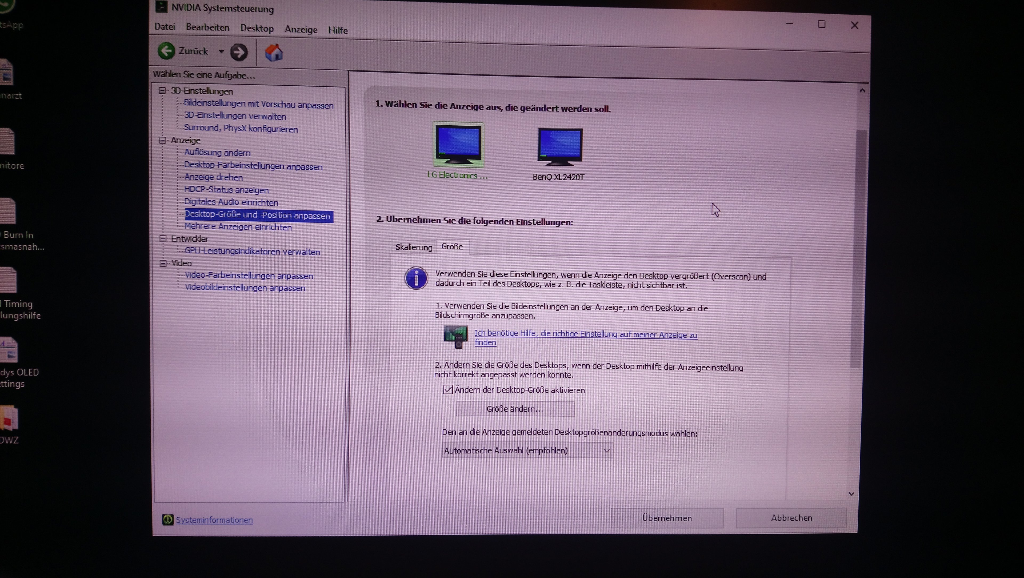The height and width of the screenshot is (578, 1024).
Task: Click the display remote help icon
Action: pyautogui.click(x=455, y=336)
